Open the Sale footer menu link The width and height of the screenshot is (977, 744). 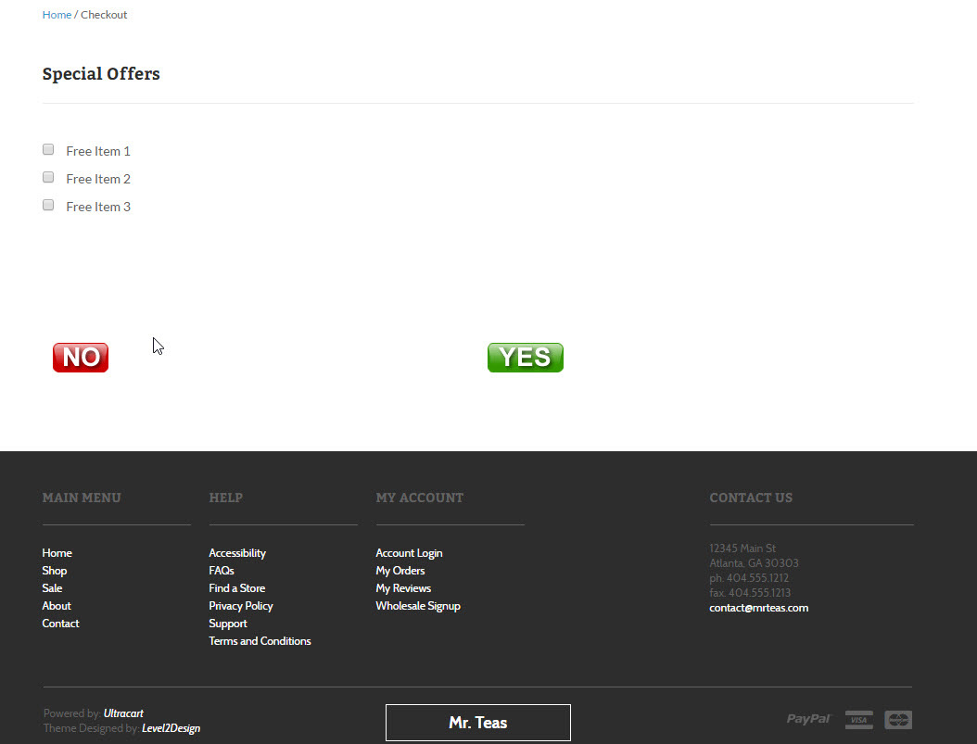[x=52, y=587]
